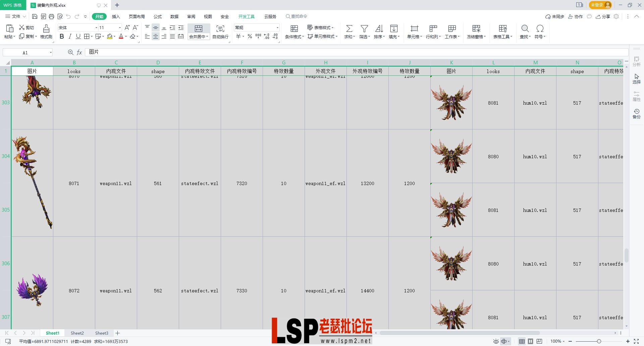Click the Cut (剪切) scissors icon
Viewport: 644px width, 346px height.
click(x=22, y=27)
